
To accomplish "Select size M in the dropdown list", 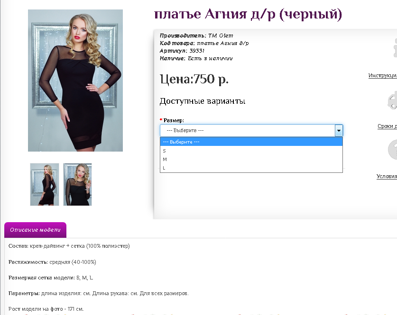I will [251, 159].
